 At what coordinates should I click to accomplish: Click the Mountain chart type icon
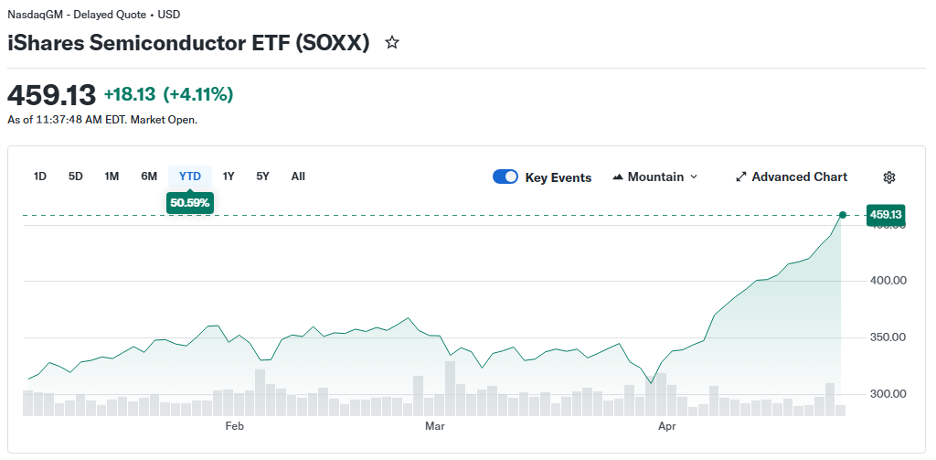pos(618,177)
